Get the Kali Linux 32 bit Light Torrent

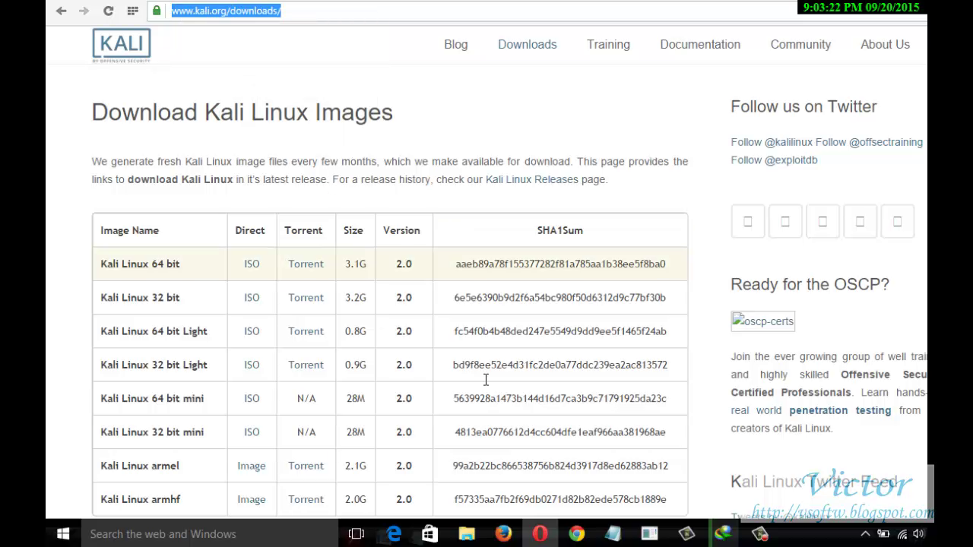point(306,365)
